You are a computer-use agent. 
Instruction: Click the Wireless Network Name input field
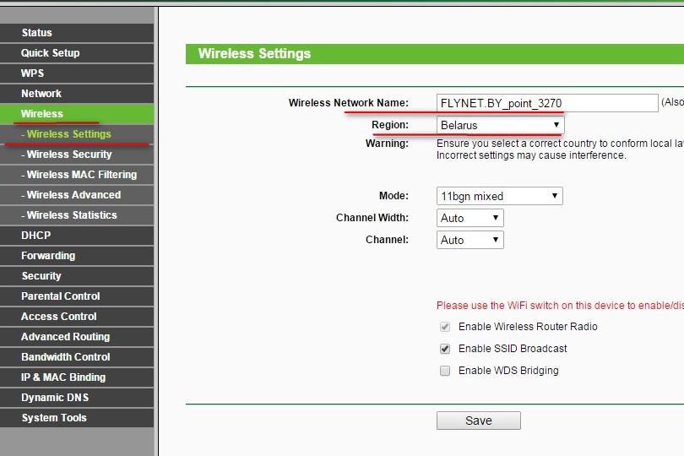click(547, 103)
